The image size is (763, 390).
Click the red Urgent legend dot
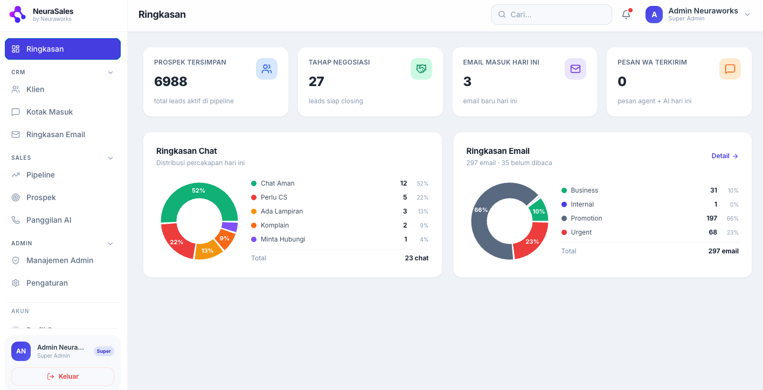click(564, 232)
